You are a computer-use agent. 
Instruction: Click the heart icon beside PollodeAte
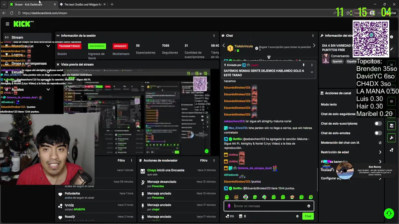pos(60,194)
